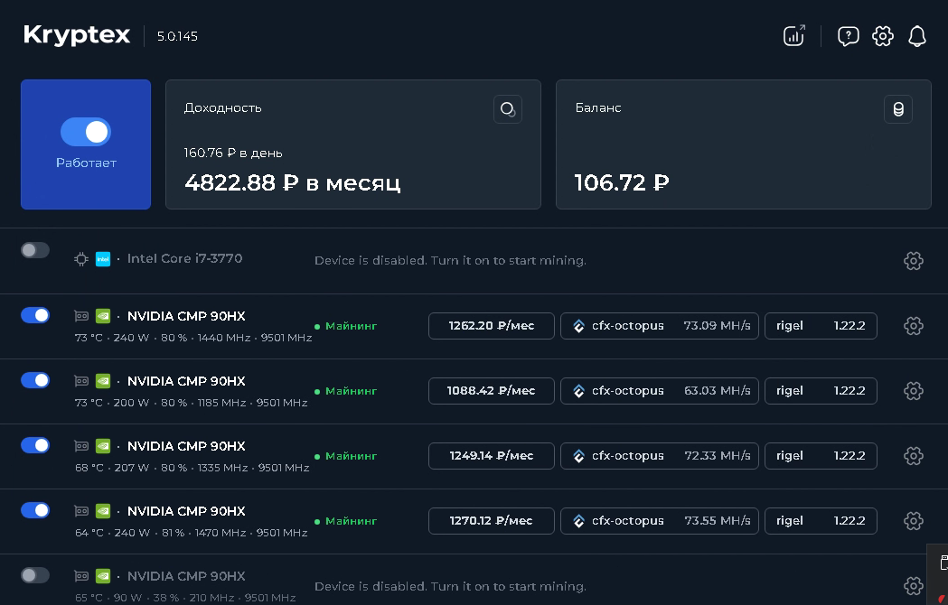Open settings gear for the 1270.12 ₽/мес GPU
948x605 pixels.
point(913,521)
